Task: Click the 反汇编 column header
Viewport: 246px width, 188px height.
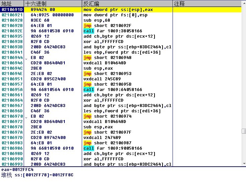Action: [x=127, y=3]
